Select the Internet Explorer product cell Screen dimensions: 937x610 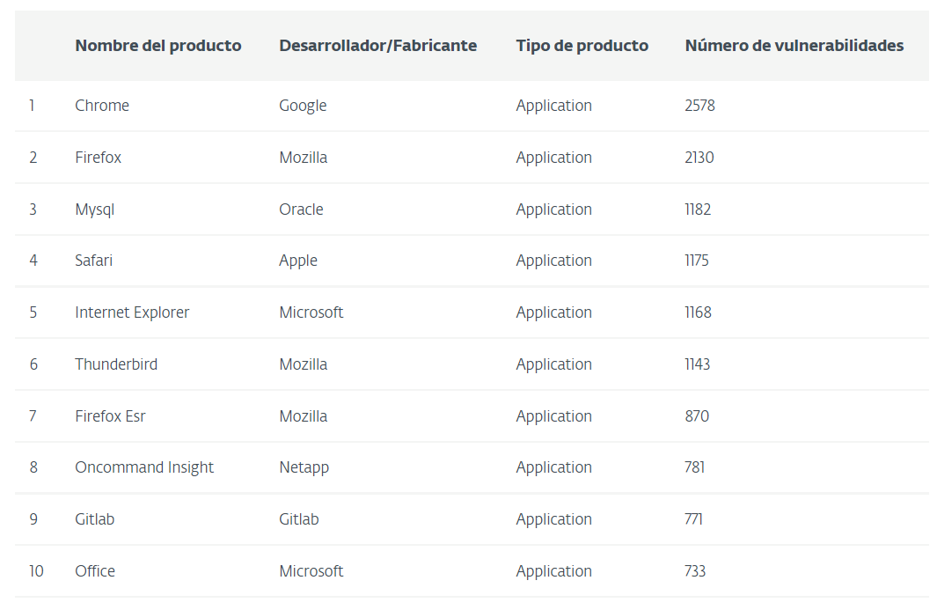coord(132,312)
